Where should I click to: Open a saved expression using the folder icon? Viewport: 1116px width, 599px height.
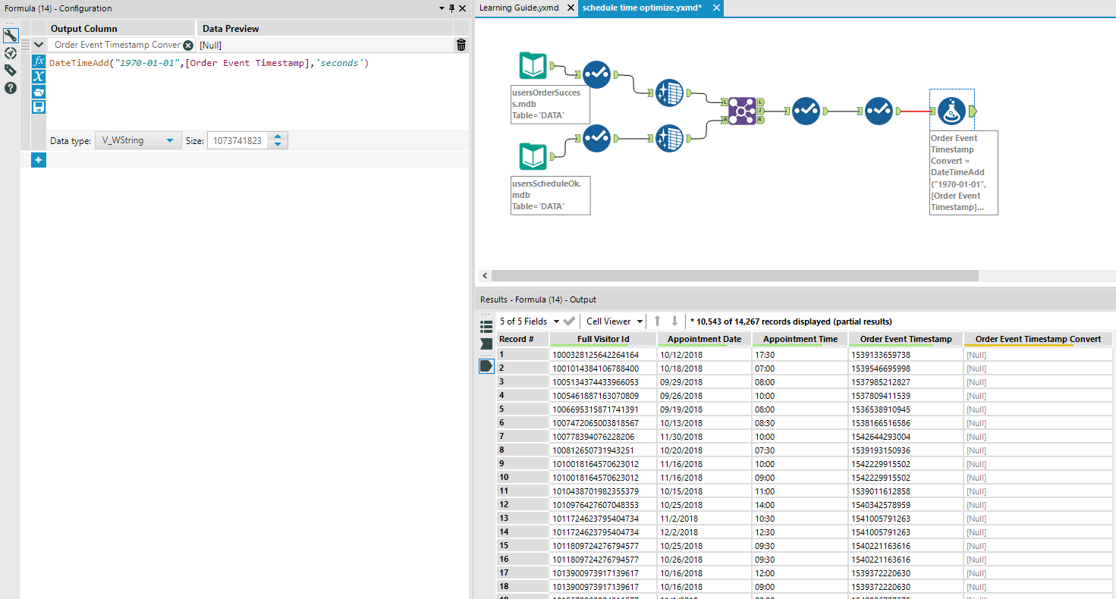coord(39,91)
